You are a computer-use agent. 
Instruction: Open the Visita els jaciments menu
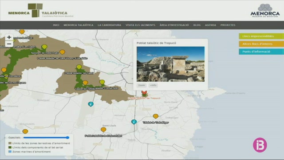(140, 25)
